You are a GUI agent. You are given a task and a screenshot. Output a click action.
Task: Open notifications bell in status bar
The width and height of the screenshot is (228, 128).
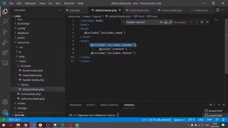pos(223,120)
